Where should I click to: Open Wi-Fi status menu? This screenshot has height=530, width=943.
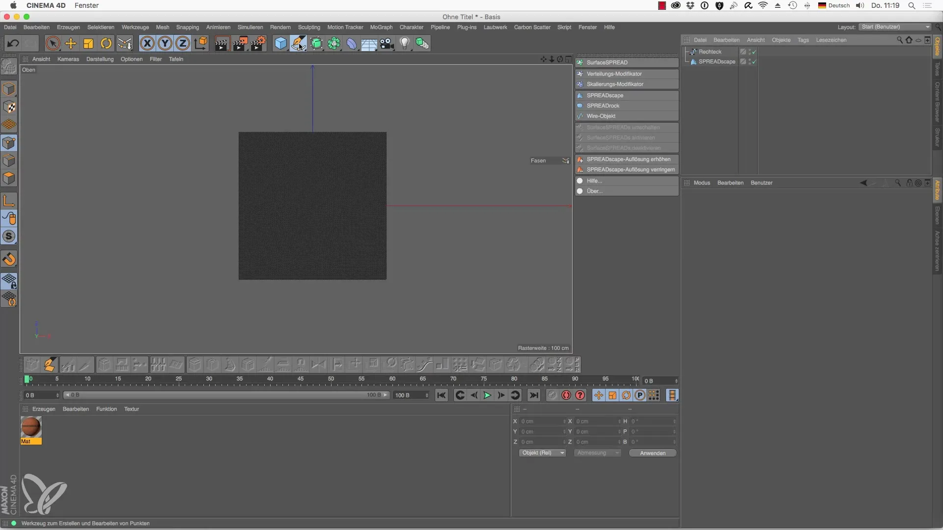click(763, 5)
